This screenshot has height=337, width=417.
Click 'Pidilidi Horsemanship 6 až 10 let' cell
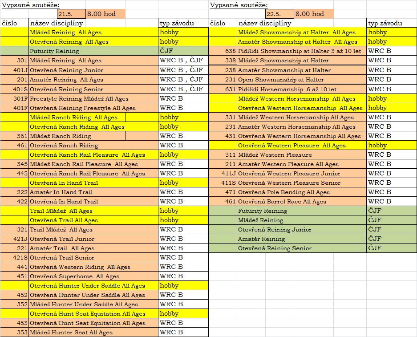pyautogui.click(x=302, y=89)
